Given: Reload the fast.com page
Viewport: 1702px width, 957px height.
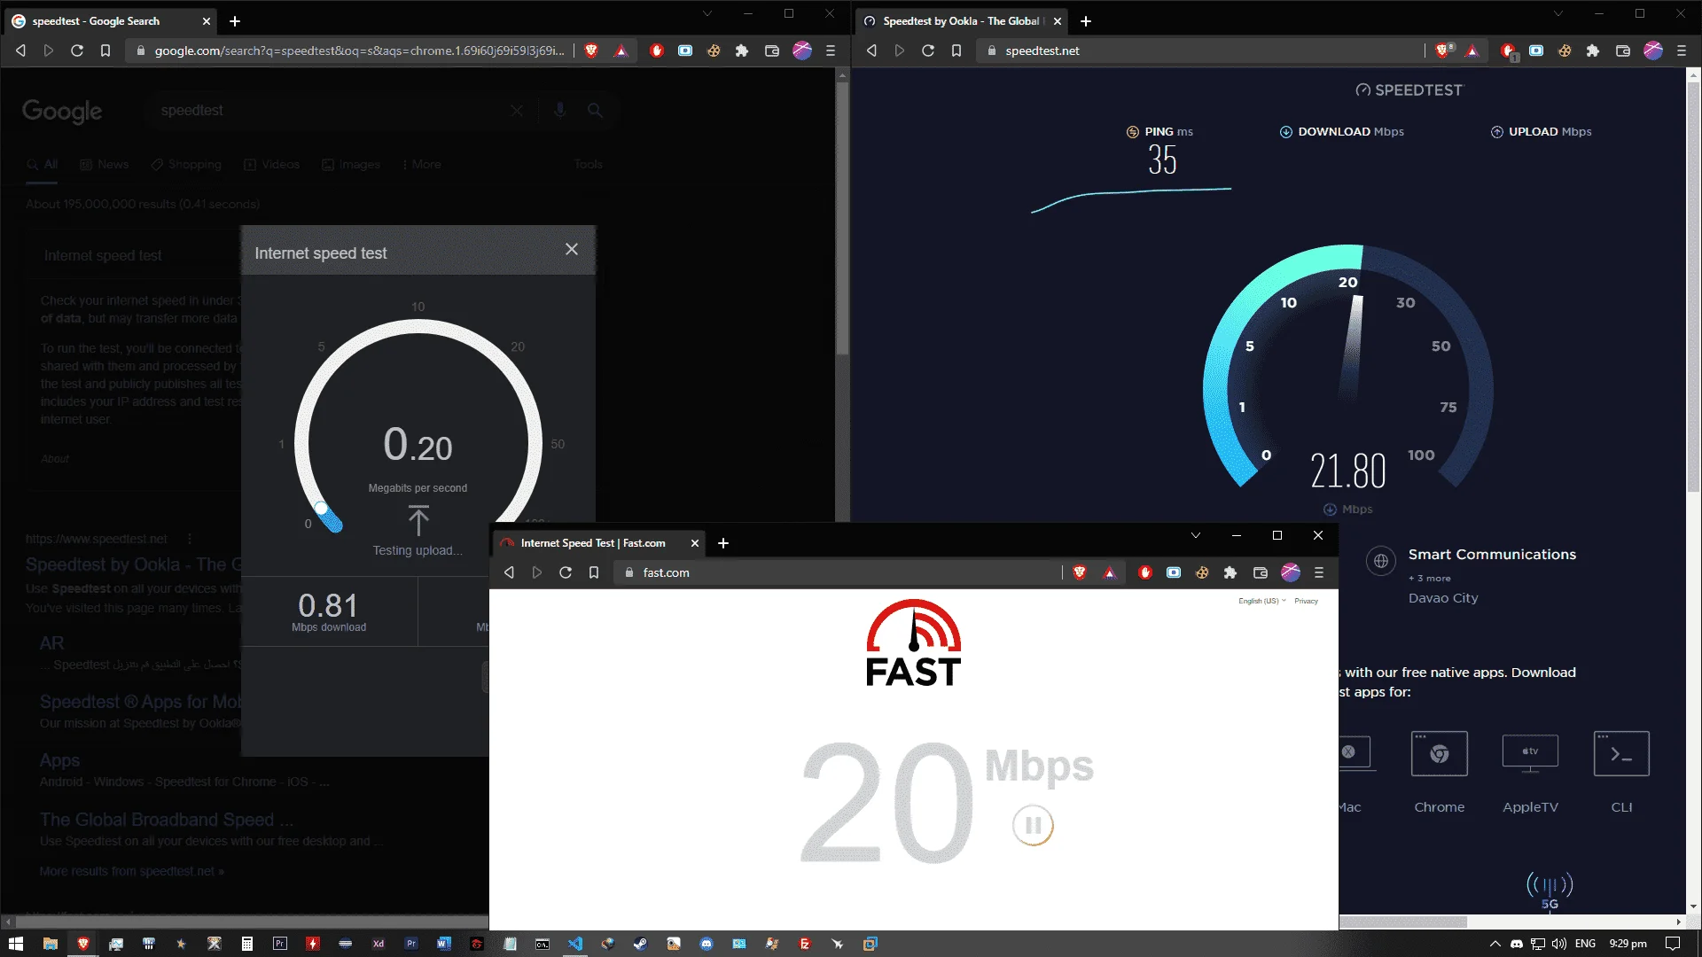Looking at the screenshot, I should coord(566,572).
